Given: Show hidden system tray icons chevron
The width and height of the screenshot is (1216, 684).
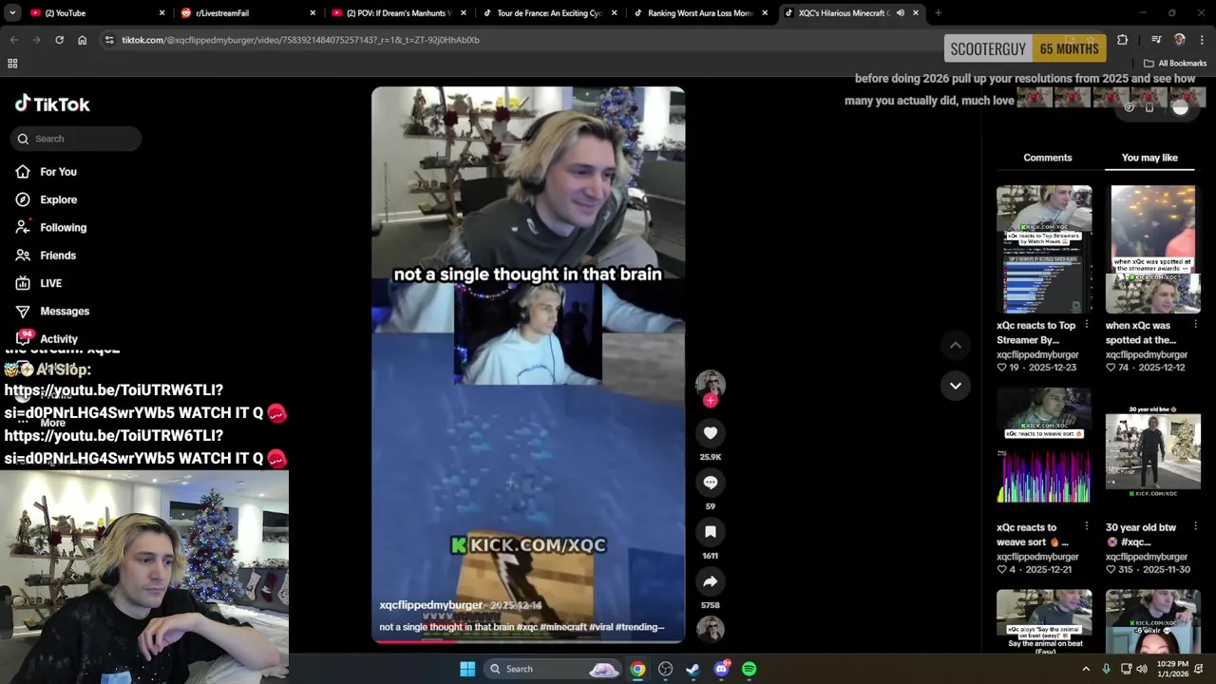Looking at the screenshot, I should tap(1086, 669).
